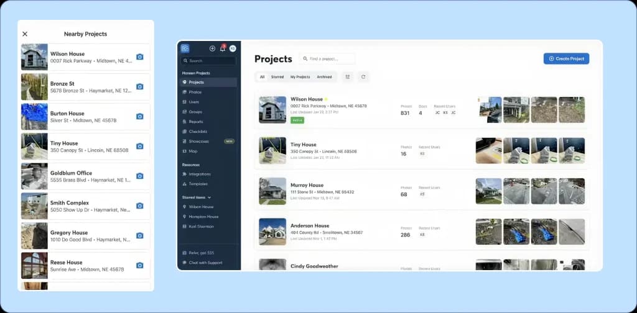
Task: Open Tiny House project thumbnail in Projects list
Action: click(x=272, y=150)
